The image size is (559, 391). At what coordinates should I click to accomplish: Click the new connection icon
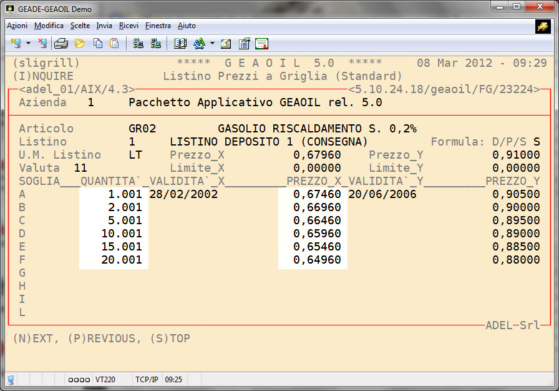[16, 44]
